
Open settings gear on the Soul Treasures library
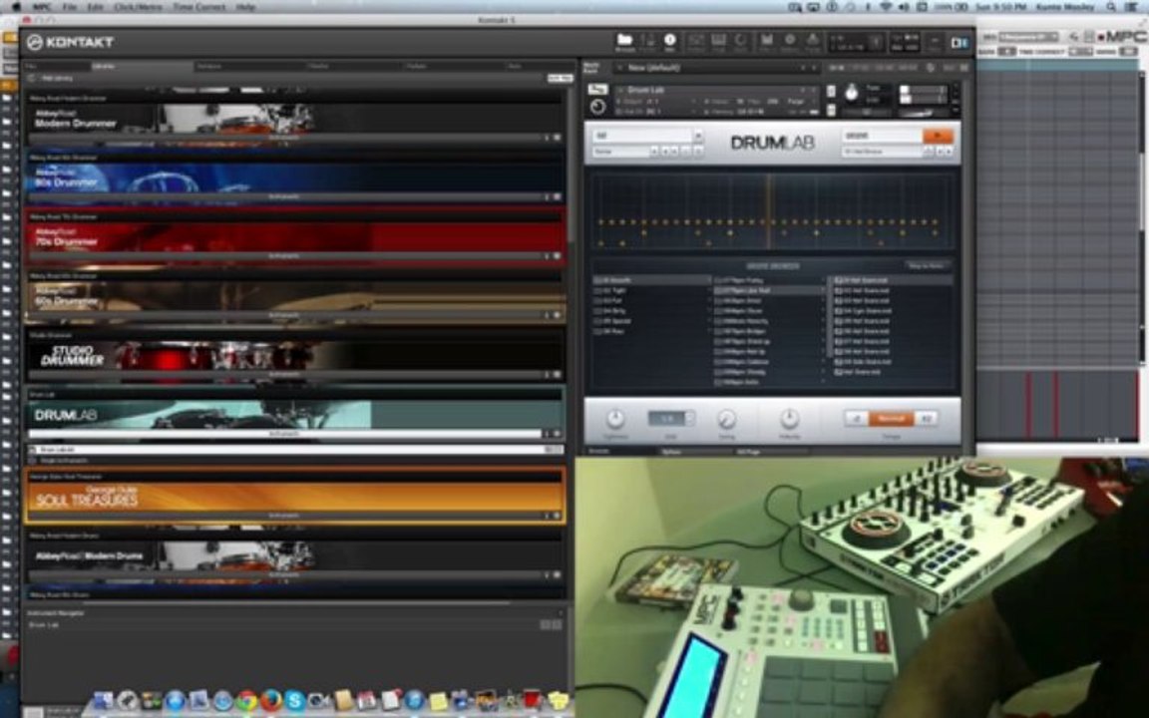point(557,516)
